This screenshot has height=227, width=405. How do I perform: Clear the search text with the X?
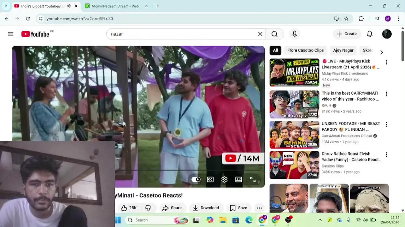click(x=260, y=34)
